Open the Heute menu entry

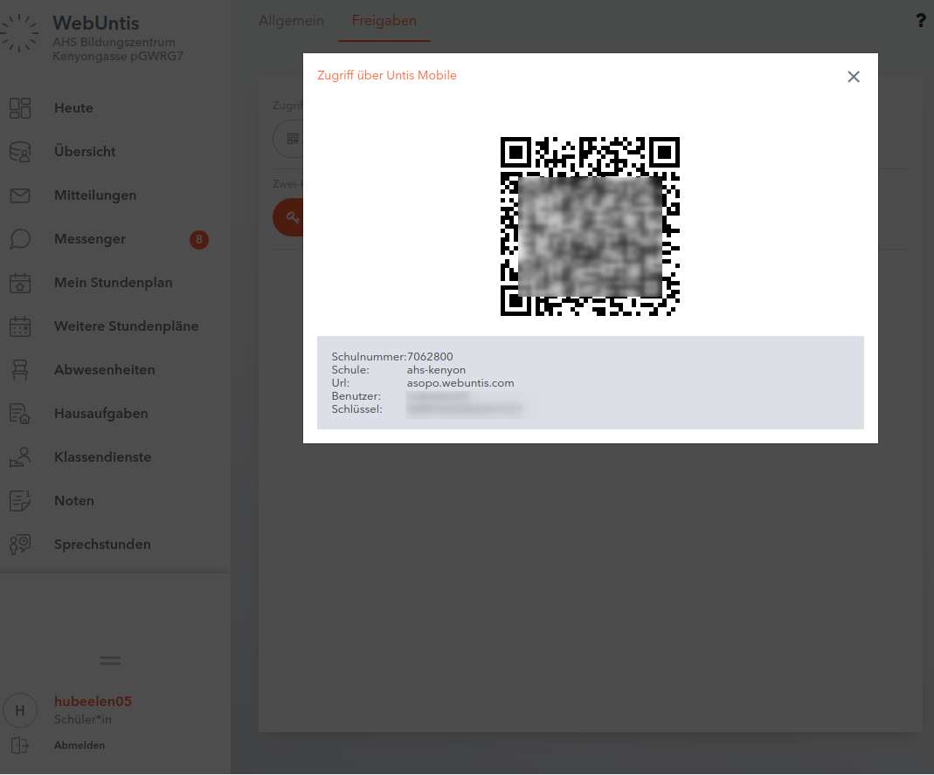coord(73,108)
